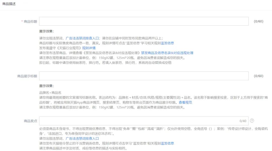Image resolution: width=272 pixels, height=151 pixels.
Task: Click the 滥发信息 link in 商品卖点 rules
Action: (167, 143)
